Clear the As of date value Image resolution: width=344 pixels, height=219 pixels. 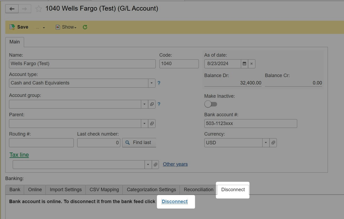tap(251, 64)
